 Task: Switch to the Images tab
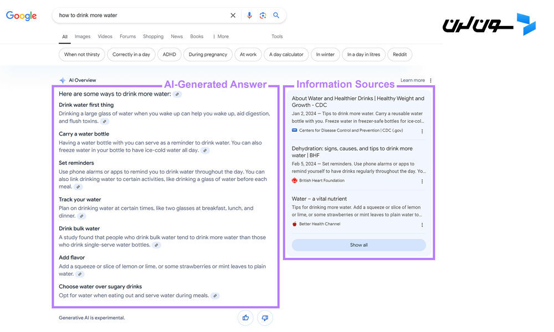pos(83,37)
